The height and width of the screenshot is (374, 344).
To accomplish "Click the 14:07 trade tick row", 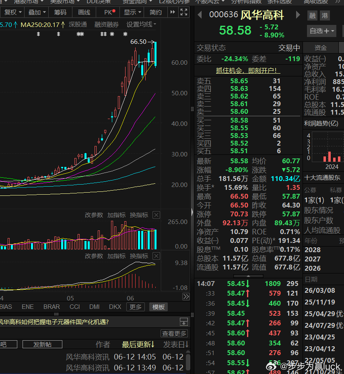I will point(248,284).
